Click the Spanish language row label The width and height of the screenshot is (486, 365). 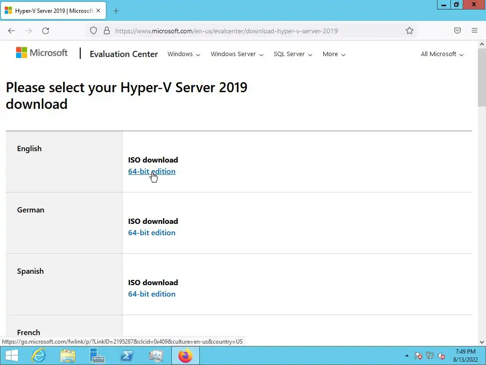[x=30, y=271]
